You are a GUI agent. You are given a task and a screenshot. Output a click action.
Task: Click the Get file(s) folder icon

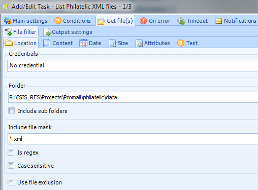click(x=101, y=21)
